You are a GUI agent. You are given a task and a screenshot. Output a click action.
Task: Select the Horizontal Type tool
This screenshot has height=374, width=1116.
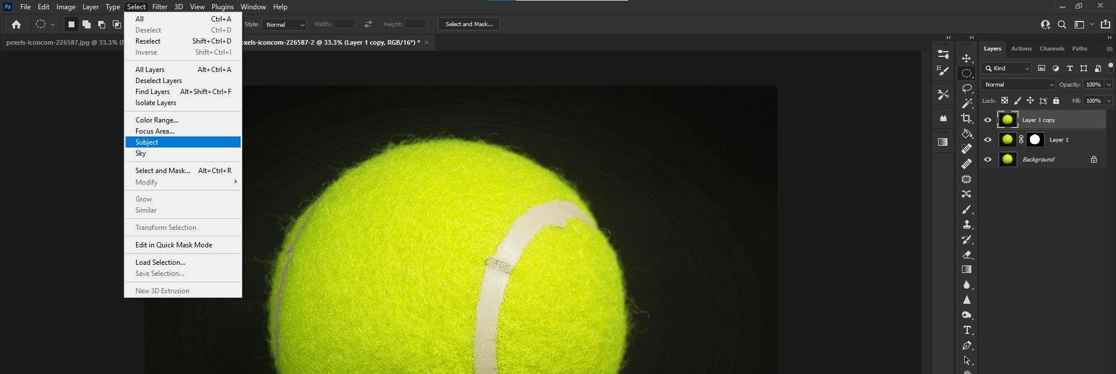click(x=967, y=330)
